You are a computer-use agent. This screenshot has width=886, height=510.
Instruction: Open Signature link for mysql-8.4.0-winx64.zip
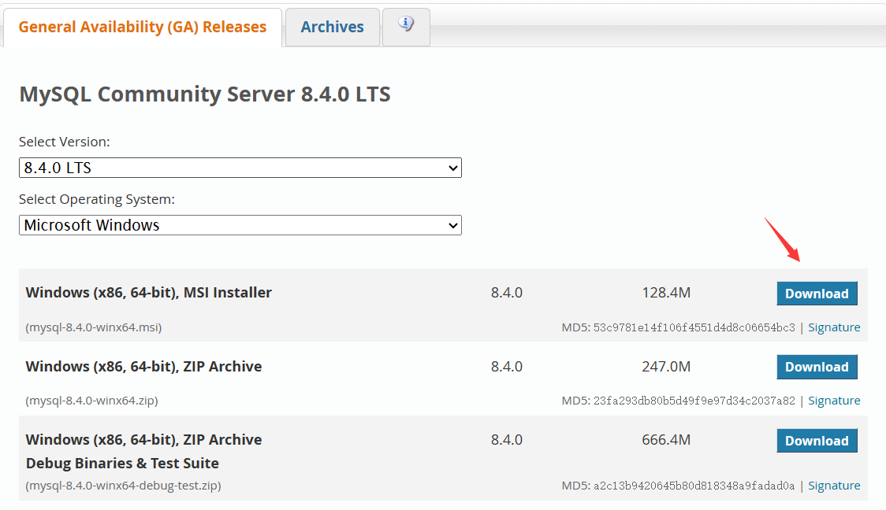pos(834,401)
